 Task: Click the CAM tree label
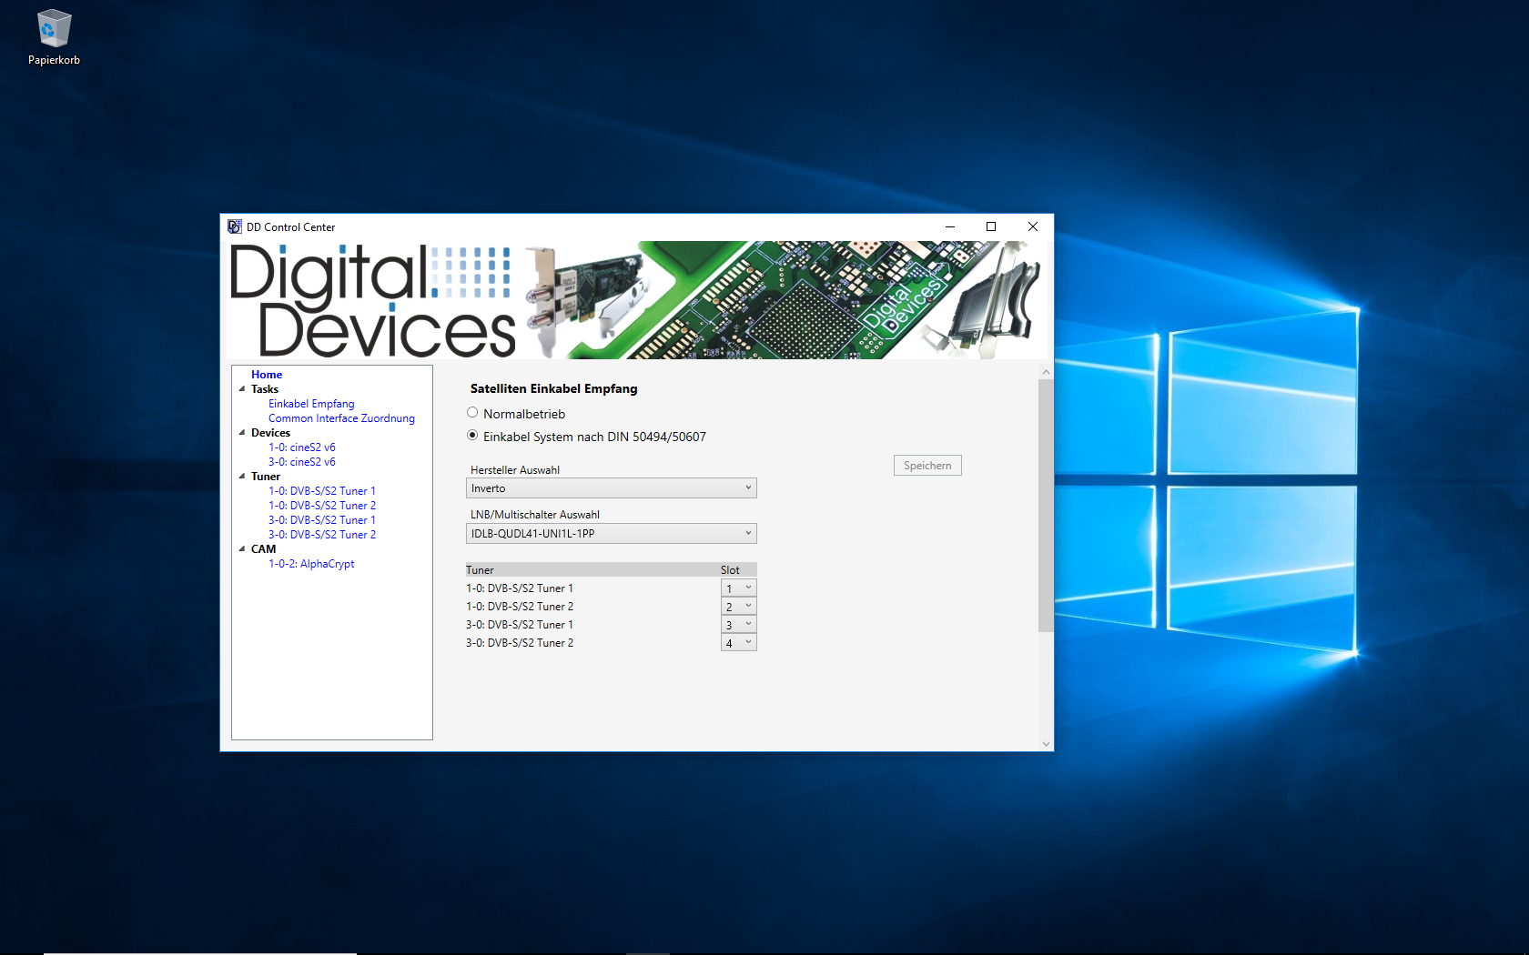click(x=263, y=549)
